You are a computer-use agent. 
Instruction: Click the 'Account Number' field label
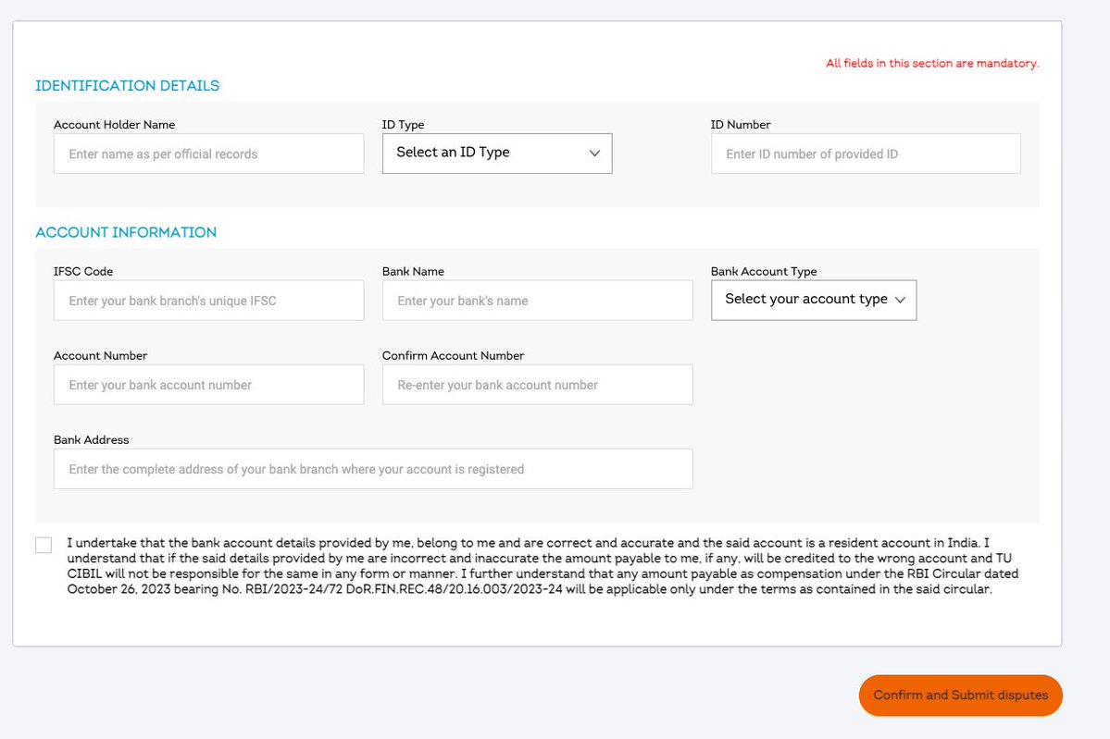coord(101,355)
